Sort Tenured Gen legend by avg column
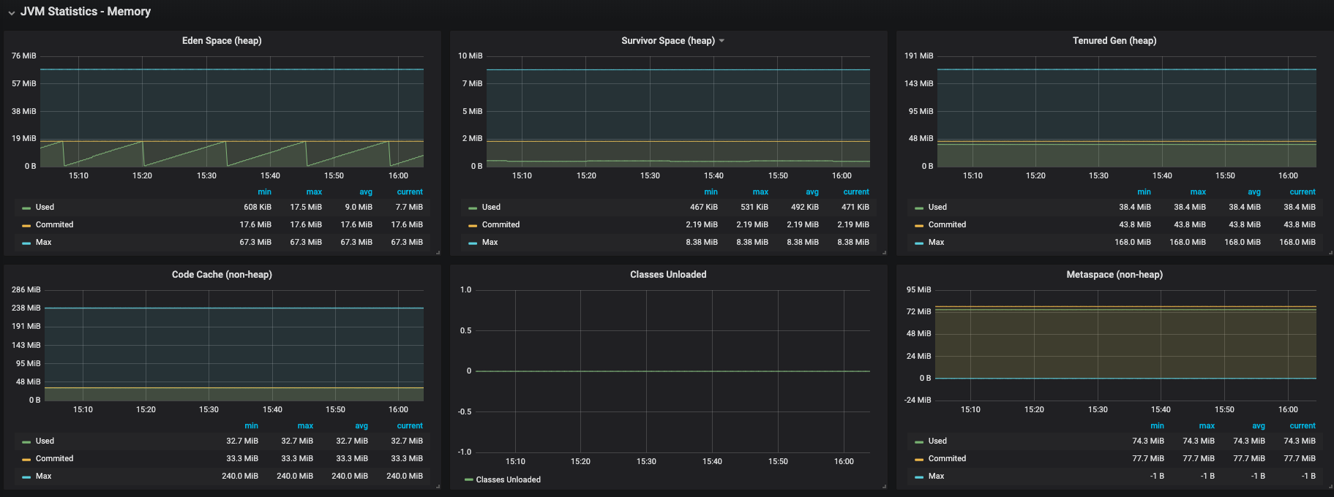 [1254, 192]
